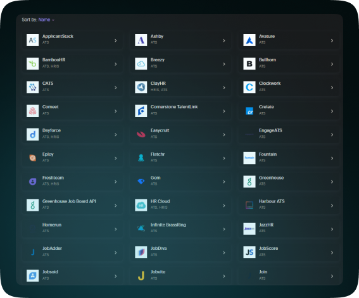The height and width of the screenshot is (298, 359).
Task: Select the Eploy name text
Action: pyautogui.click(x=48, y=154)
